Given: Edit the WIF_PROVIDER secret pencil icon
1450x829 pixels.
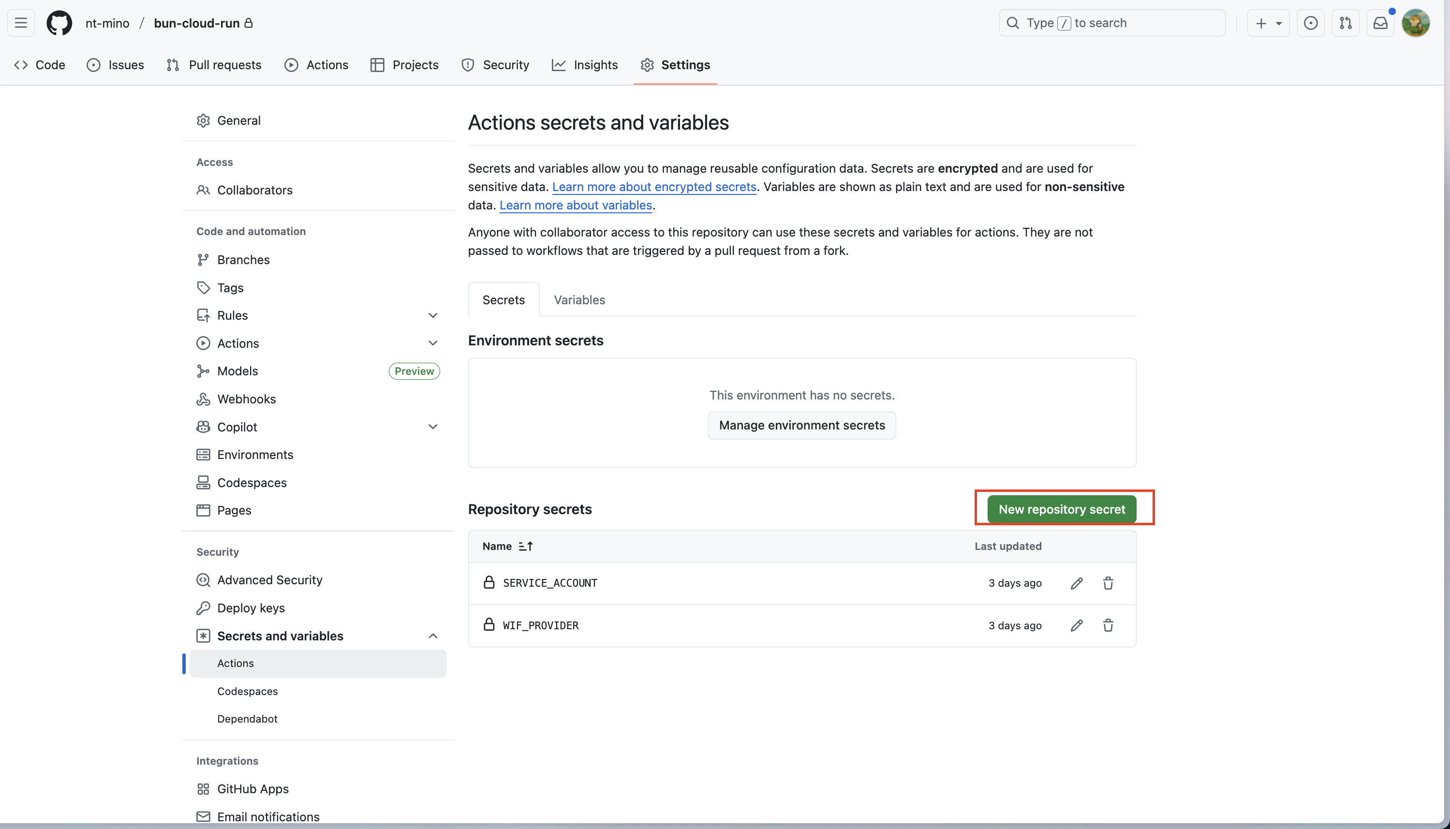Looking at the screenshot, I should [1076, 625].
